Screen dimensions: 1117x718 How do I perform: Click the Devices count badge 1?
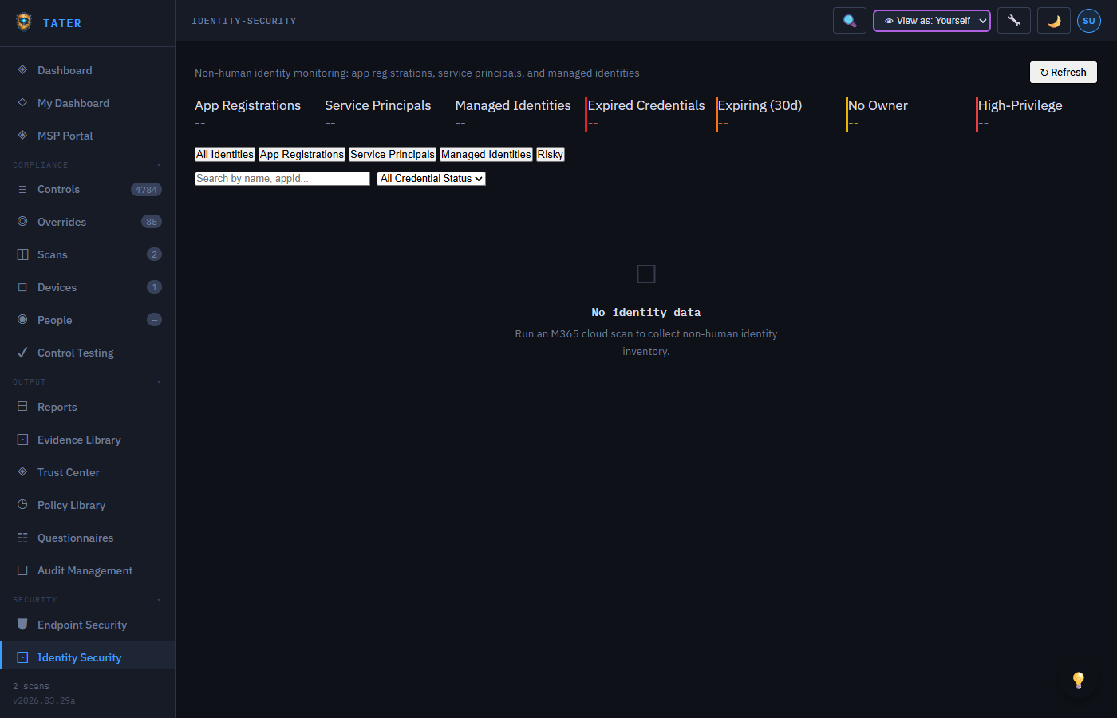tap(154, 287)
